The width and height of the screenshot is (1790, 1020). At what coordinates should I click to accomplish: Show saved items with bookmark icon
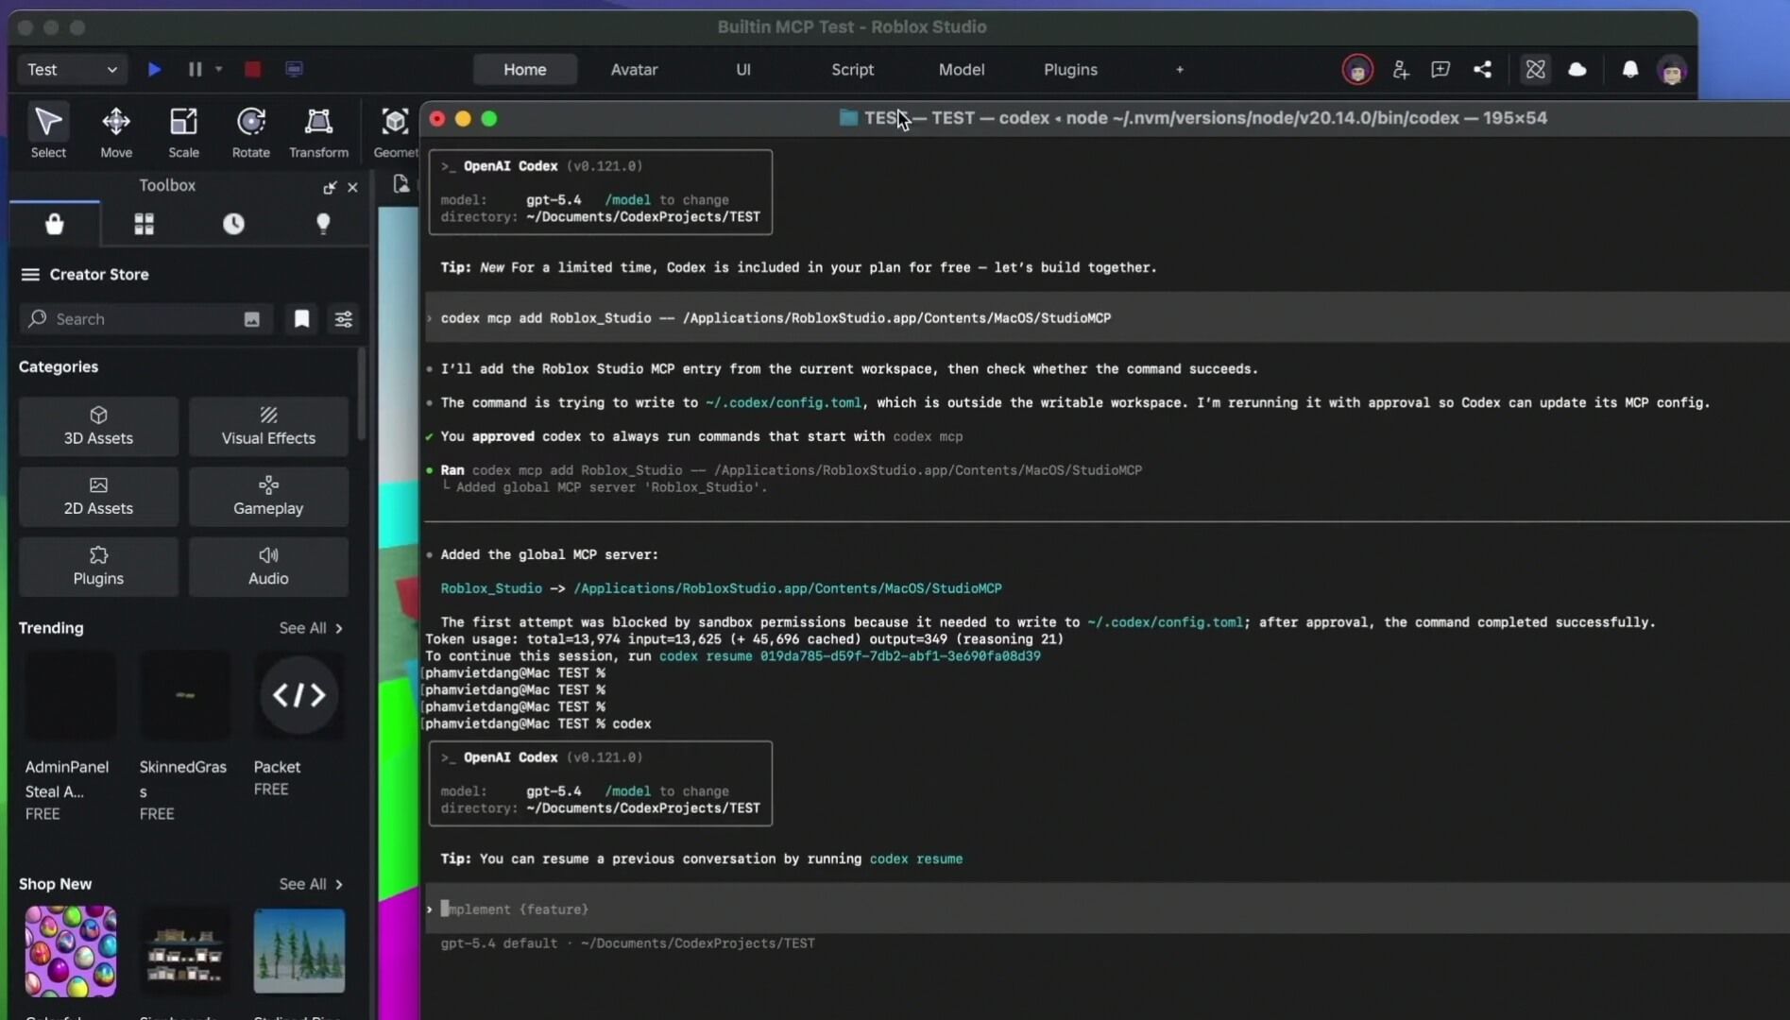301,319
